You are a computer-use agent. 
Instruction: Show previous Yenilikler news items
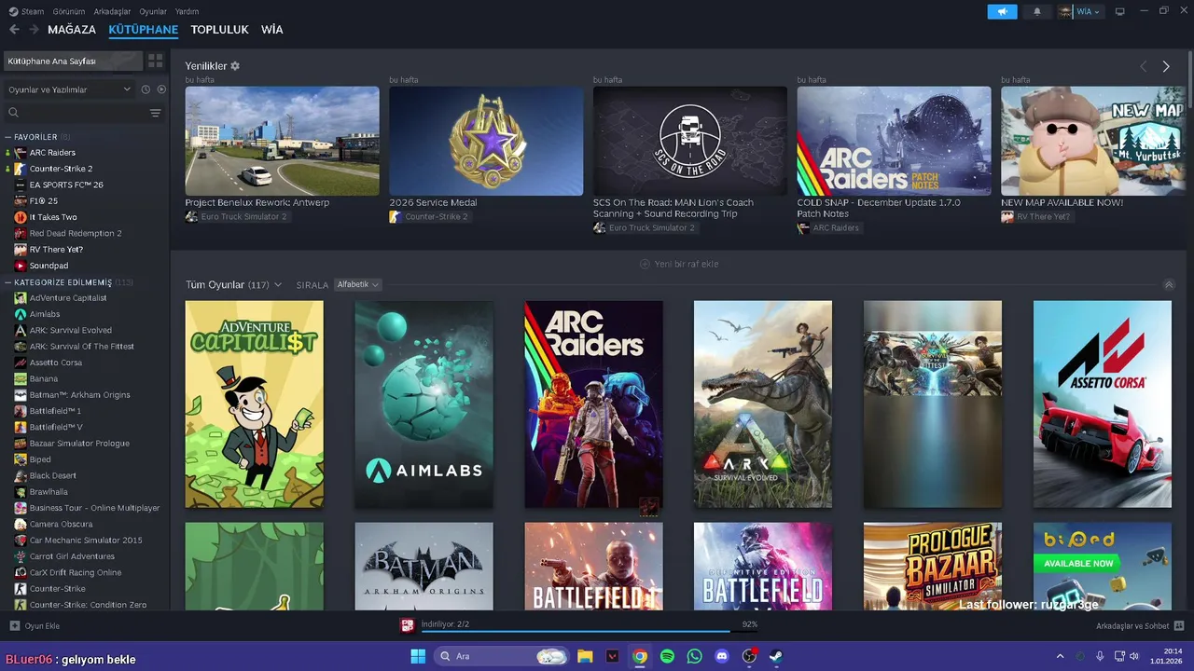click(x=1143, y=66)
